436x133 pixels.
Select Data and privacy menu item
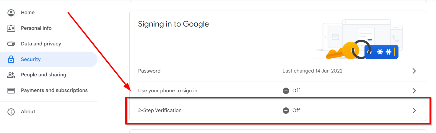41,44
